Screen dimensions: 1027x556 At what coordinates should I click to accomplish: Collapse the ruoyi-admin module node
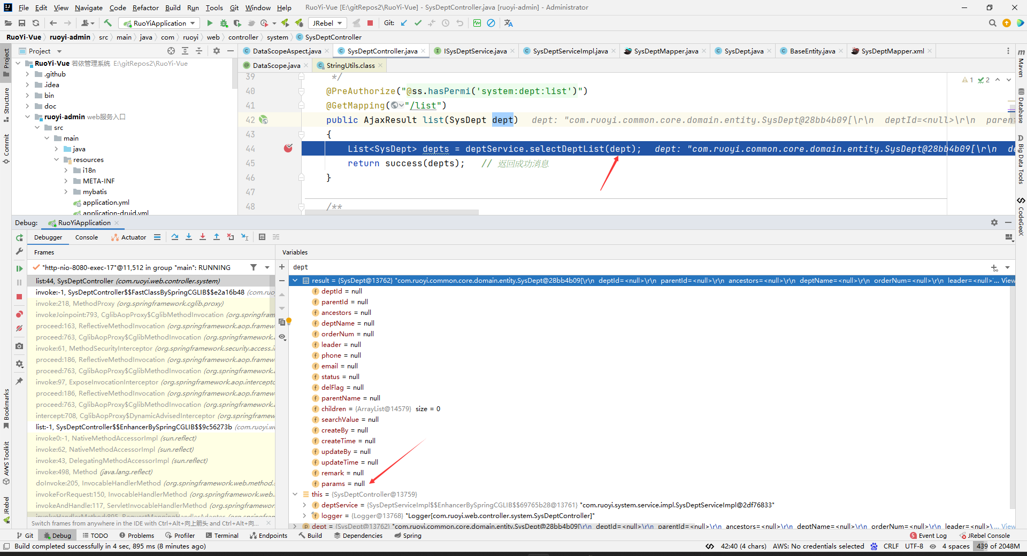[27, 117]
